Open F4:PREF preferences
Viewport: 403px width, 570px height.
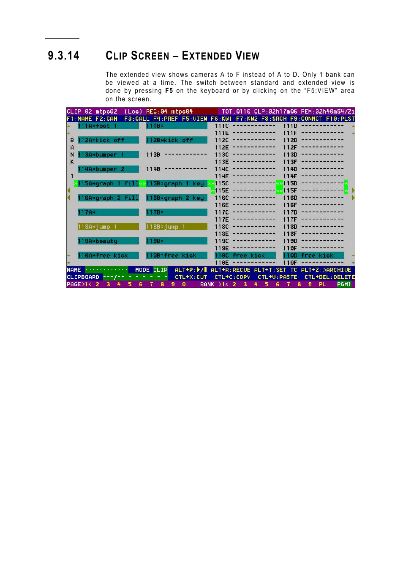pos(166,119)
